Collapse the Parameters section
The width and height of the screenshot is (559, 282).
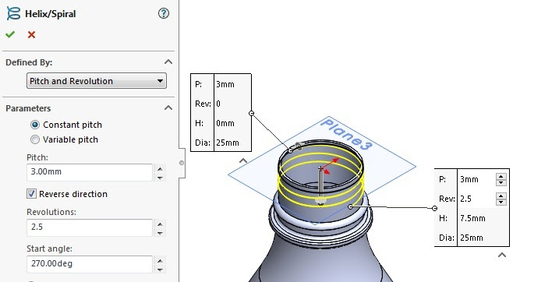pos(168,108)
